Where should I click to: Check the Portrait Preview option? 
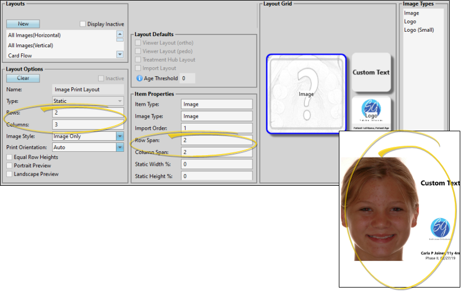tap(9, 166)
